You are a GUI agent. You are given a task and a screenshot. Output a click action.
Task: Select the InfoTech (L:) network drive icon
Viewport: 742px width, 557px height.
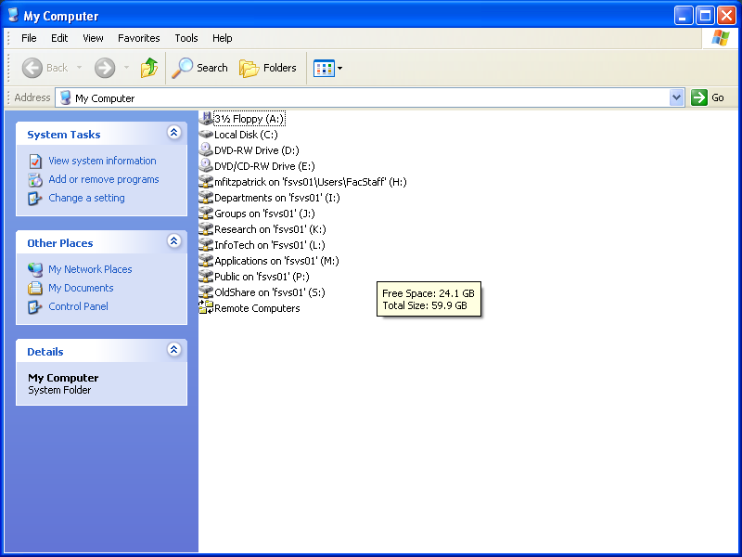(206, 245)
